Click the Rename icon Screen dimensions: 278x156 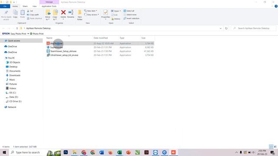[x=71, y=13]
